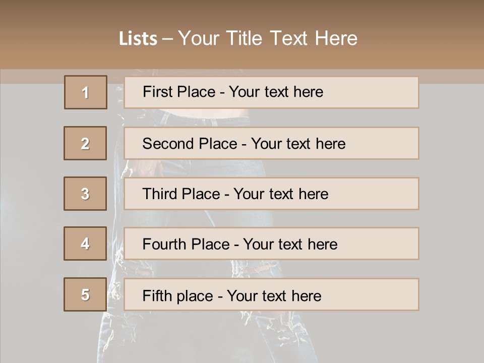Click "Your text here" in first row

pos(276,92)
